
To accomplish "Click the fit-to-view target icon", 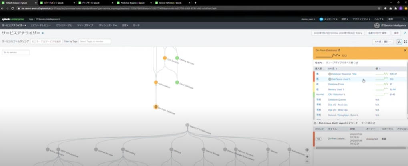I will coord(307,150).
